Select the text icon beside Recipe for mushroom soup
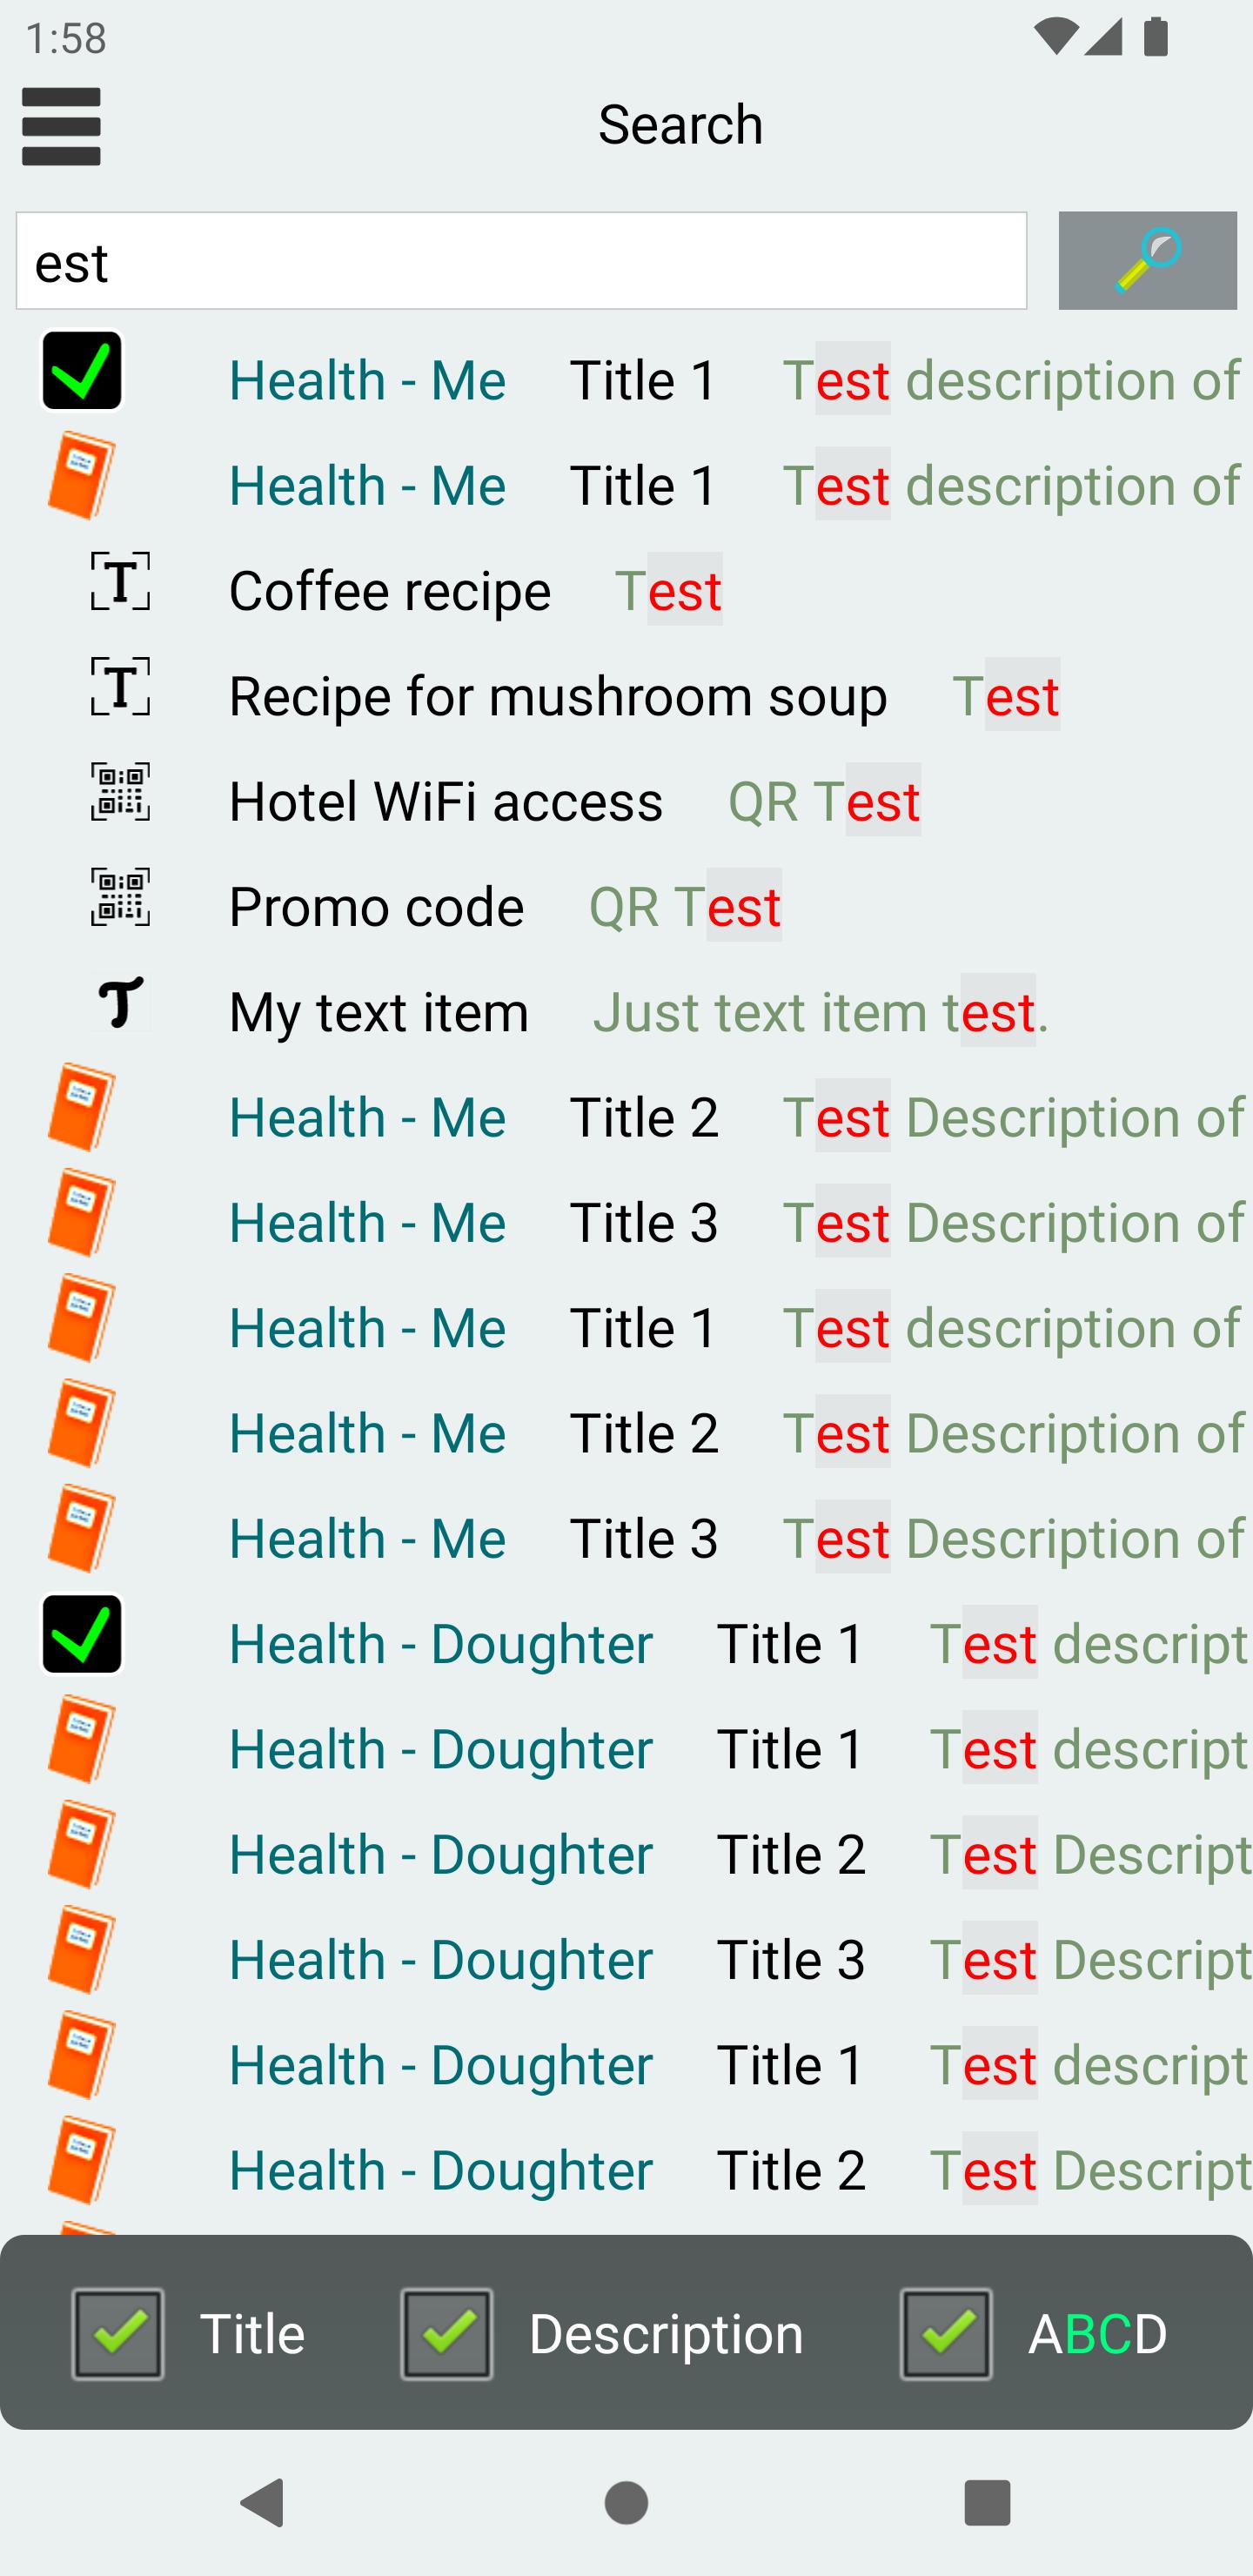The image size is (1253, 2576). [121, 686]
